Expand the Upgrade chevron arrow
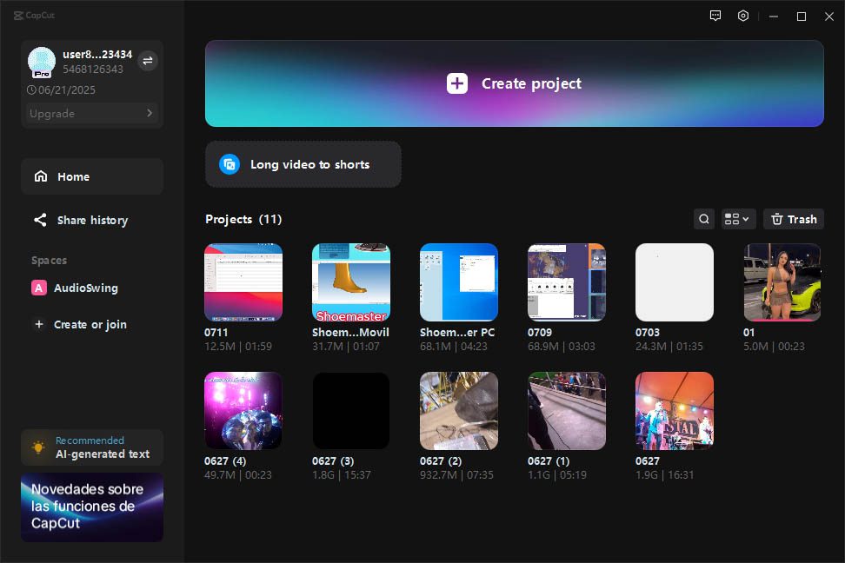The width and height of the screenshot is (845, 563). coord(150,113)
